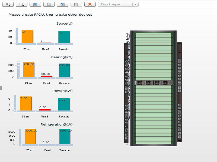Click the Bearing(KG) chart title
The height and width of the screenshot is (162, 217).
click(x=62, y=57)
